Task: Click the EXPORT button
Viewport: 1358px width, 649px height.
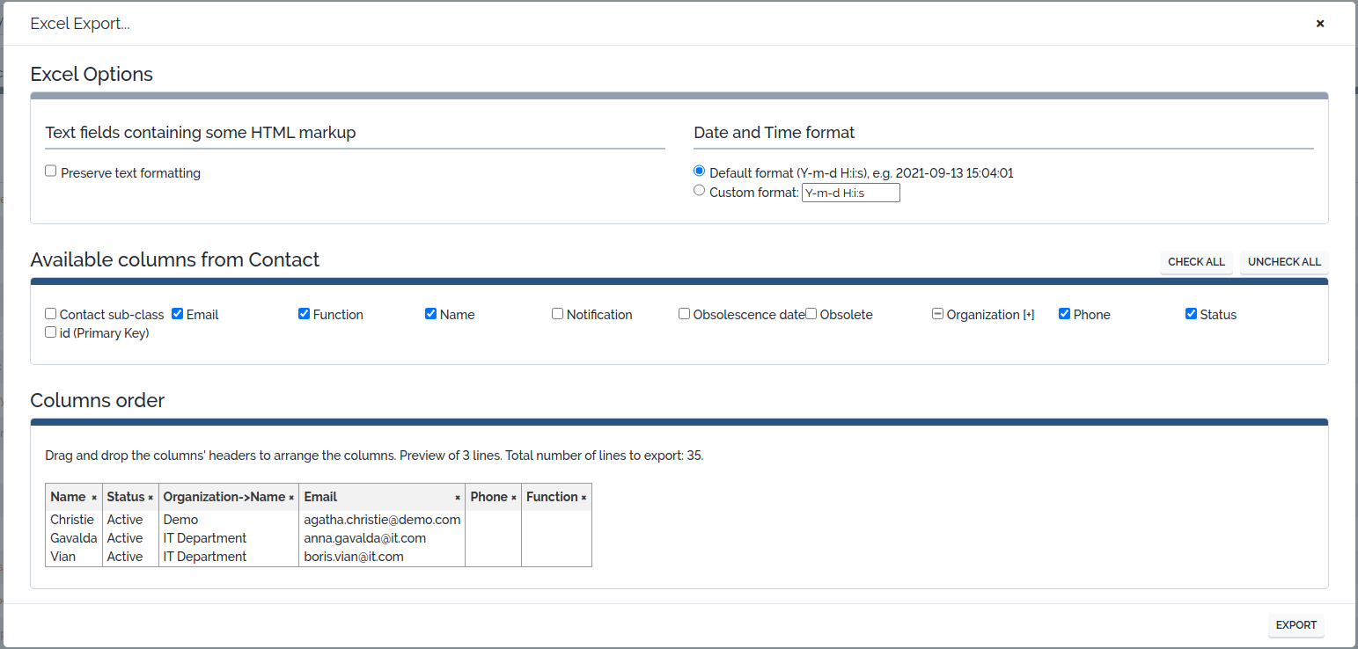Action: 1296,624
